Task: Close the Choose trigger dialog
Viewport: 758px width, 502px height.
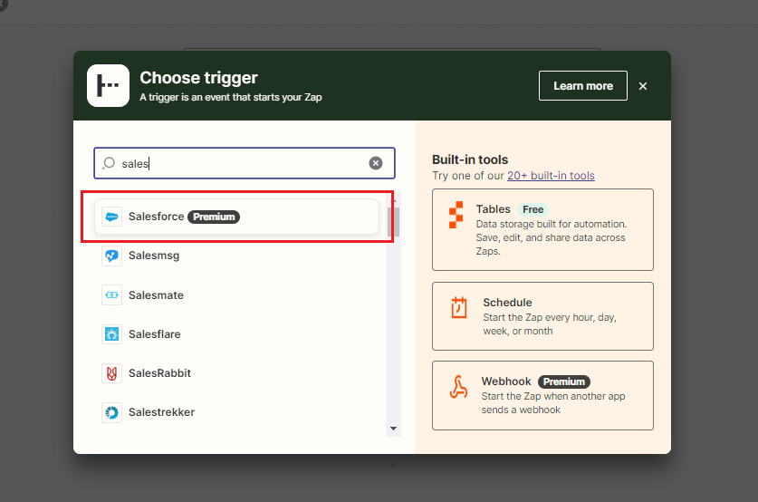Action: tap(643, 86)
